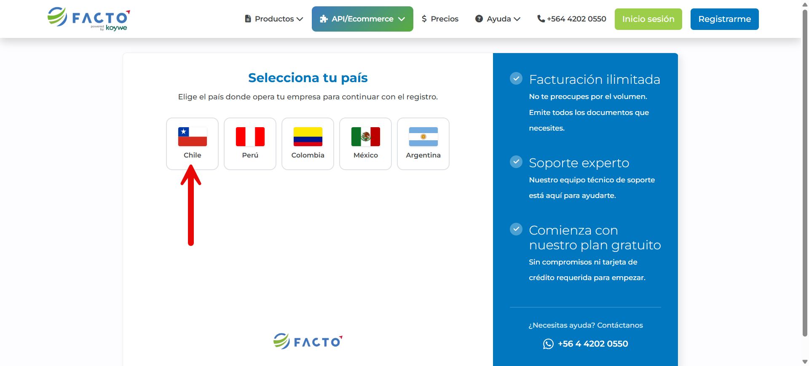Click the checkmark icon by Soporte experto
Image resolution: width=809 pixels, height=366 pixels.
pos(516,162)
